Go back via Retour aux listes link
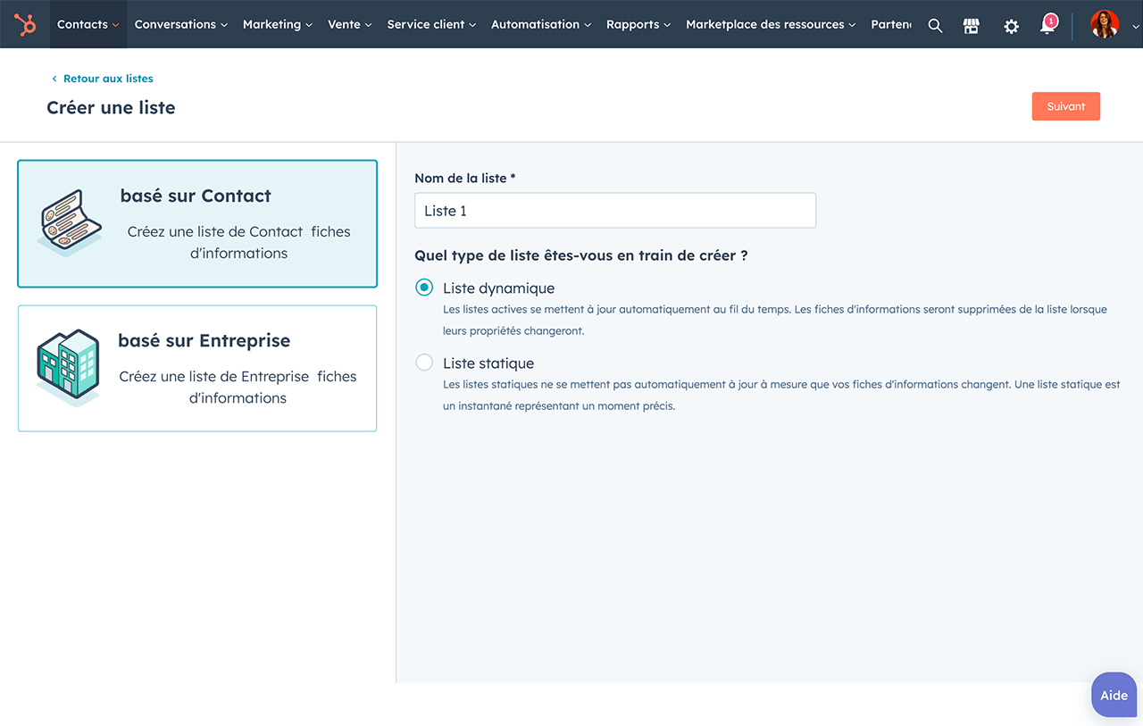 point(108,79)
